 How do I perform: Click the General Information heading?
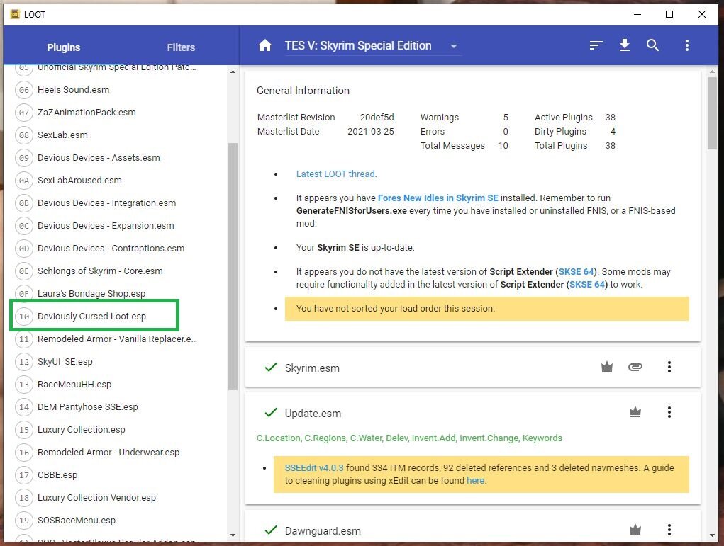pyautogui.click(x=303, y=91)
